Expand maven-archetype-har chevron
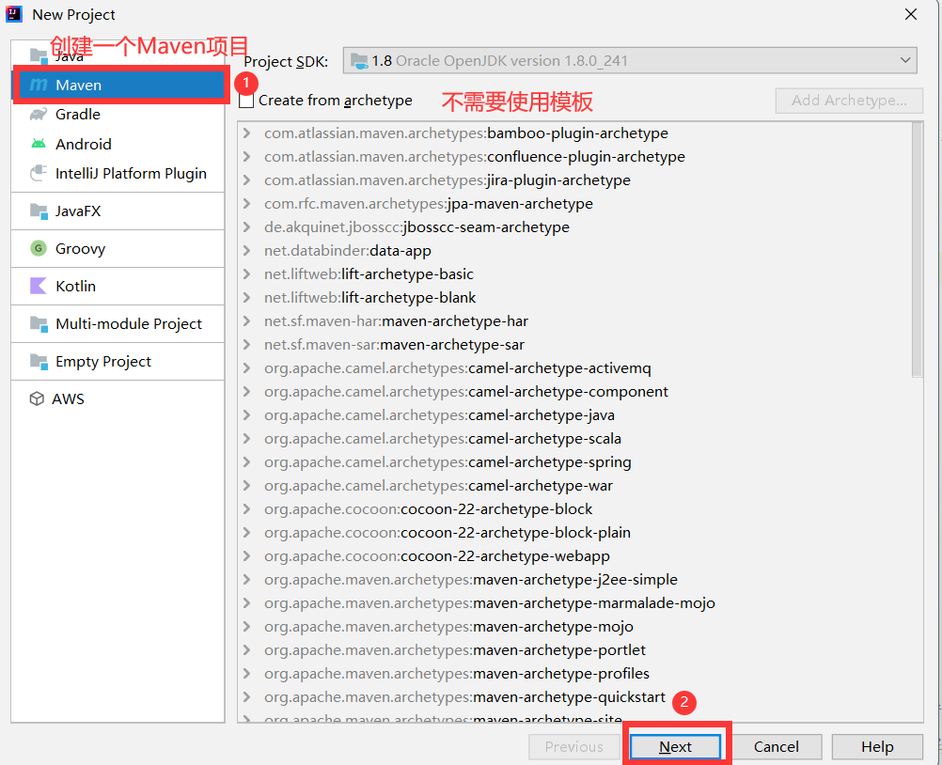Image resolution: width=942 pixels, height=765 pixels. 246,320
